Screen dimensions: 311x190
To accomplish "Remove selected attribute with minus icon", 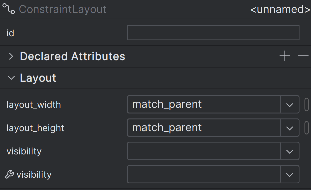I will (303, 56).
